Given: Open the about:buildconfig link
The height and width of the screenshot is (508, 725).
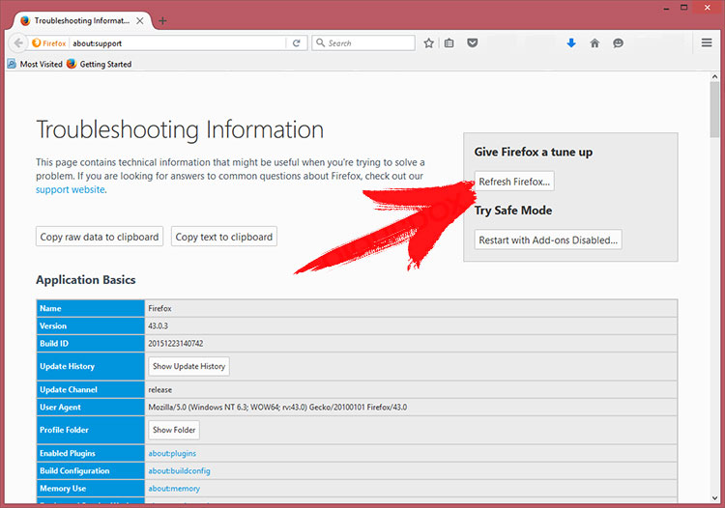Looking at the screenshot, I should pyautogui.click(x=179, y=471).
